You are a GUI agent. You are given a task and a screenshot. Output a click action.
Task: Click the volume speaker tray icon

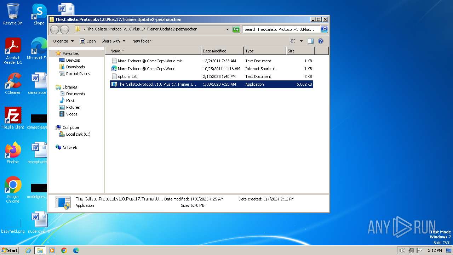point(402,250)
